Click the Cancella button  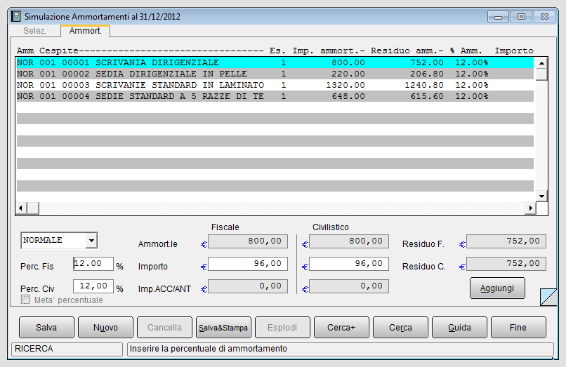[164, 327]
